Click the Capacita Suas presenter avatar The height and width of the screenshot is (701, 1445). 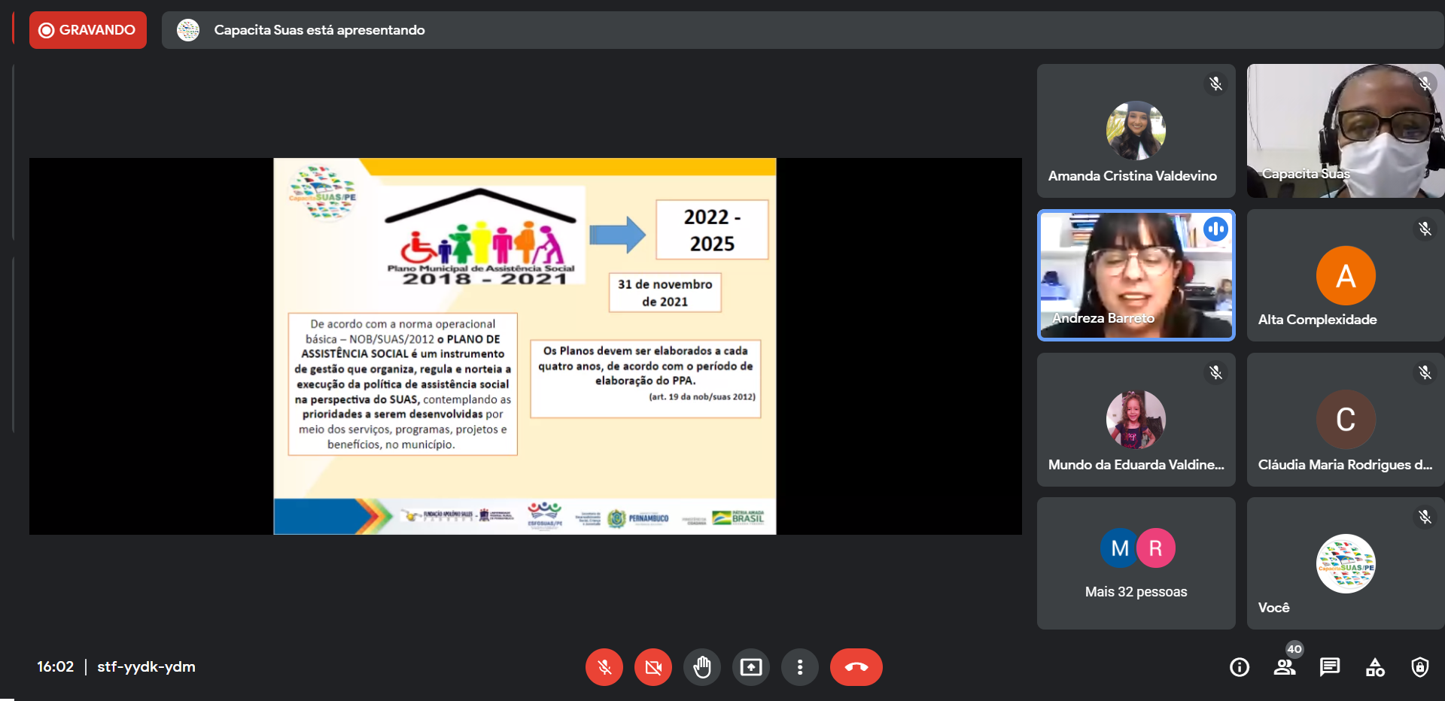(188, 30)
